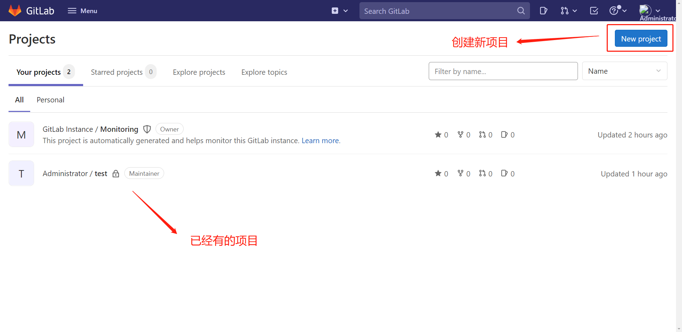The height and width of the screenshot is (332, 682).
Task: Click the Filter by name input field
Action: pos(503,71)
